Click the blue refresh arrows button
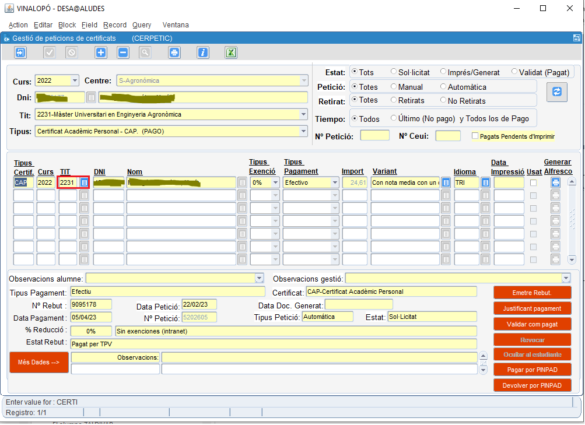The width and height of the screenshot is (585, 425). coord(556,92)
